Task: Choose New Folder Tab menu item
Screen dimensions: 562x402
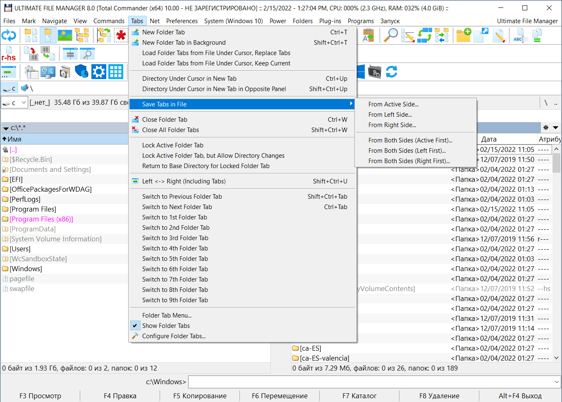Action: point(243,32)
